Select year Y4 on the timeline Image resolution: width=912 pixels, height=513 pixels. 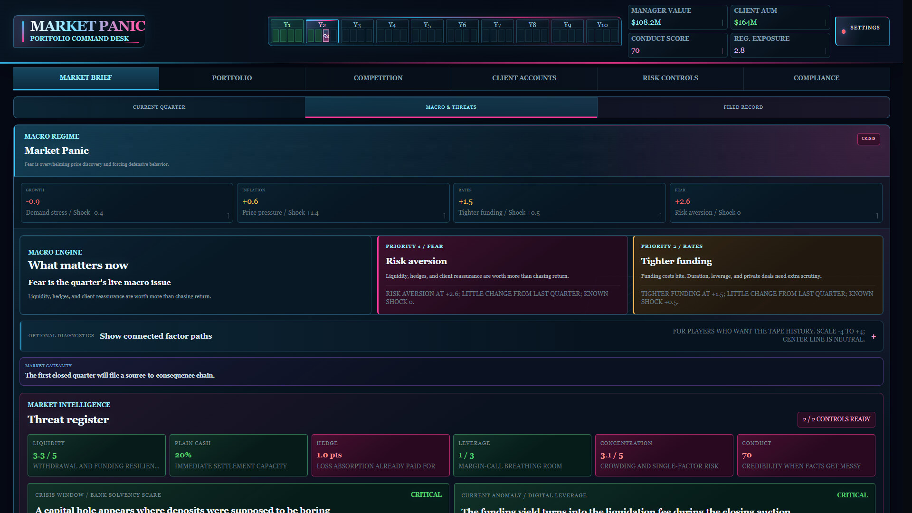[x=392, y=31]
